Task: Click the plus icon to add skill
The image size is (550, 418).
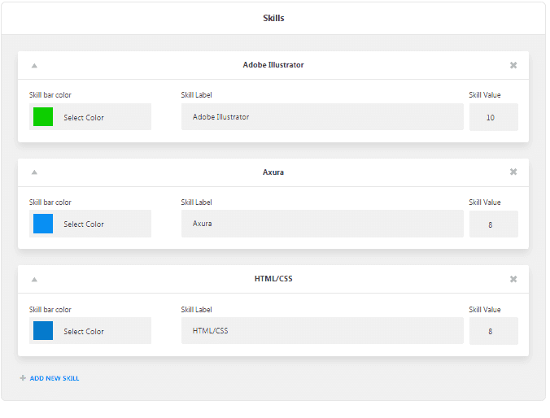Action: click(23, 378)
